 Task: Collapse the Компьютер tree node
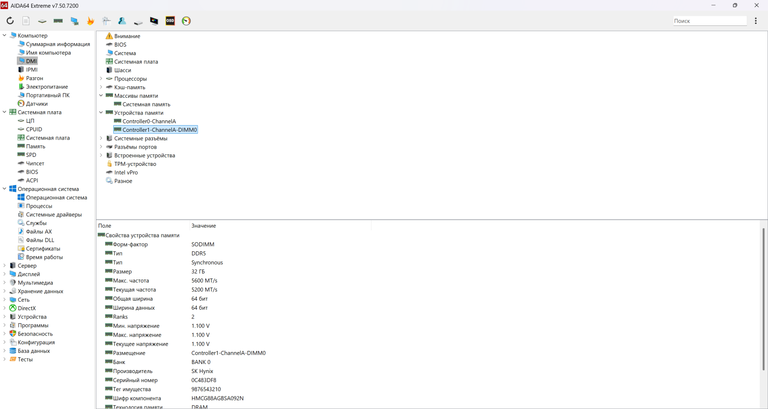[x=4, y=35]
